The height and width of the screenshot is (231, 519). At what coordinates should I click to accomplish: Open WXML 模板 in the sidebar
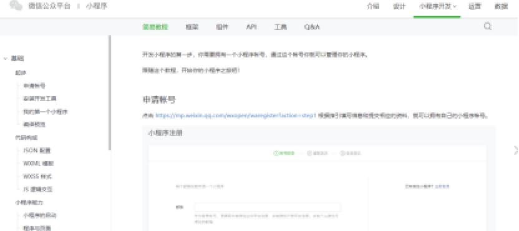[x=38, y=164]
